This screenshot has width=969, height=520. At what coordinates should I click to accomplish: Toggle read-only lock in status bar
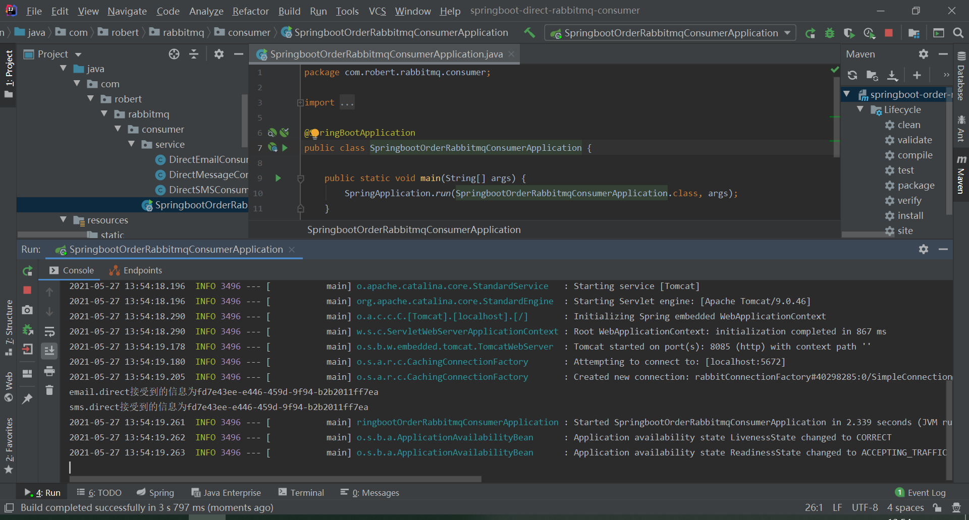click(937, 507)
